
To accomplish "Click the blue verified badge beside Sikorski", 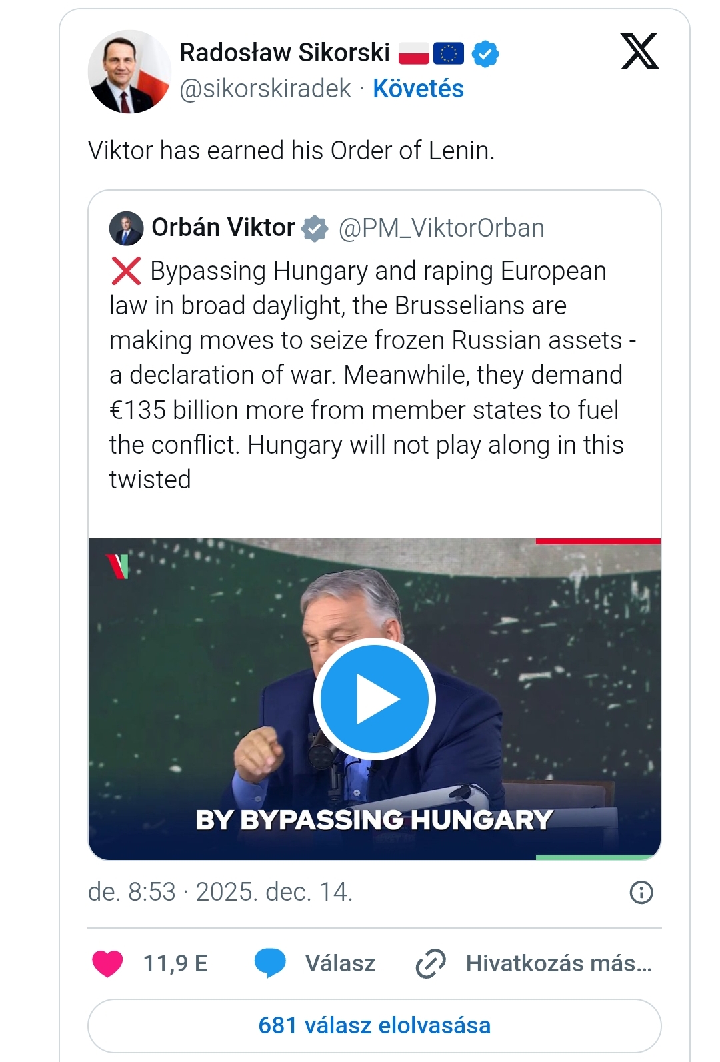I will click(485, 54).
